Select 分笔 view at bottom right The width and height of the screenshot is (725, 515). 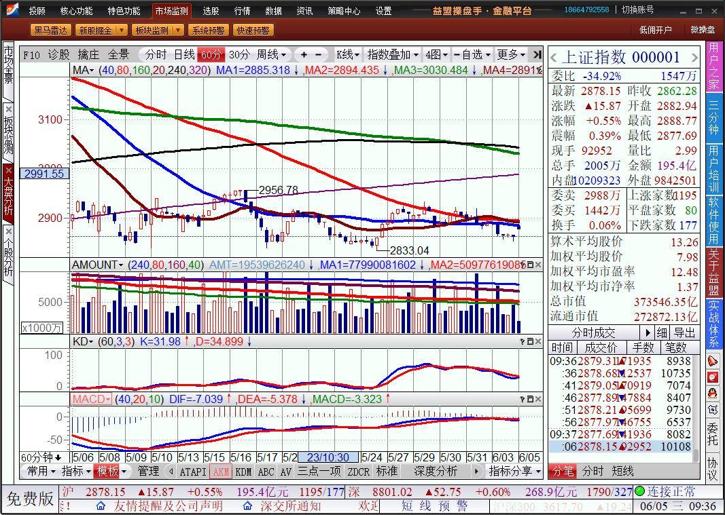[x=563, y=471]
